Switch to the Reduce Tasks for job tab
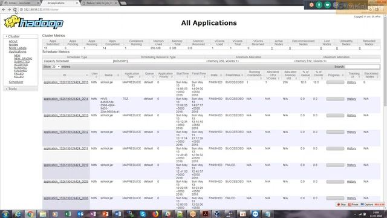This screenshot has height=218, width=387. [99, 3]
